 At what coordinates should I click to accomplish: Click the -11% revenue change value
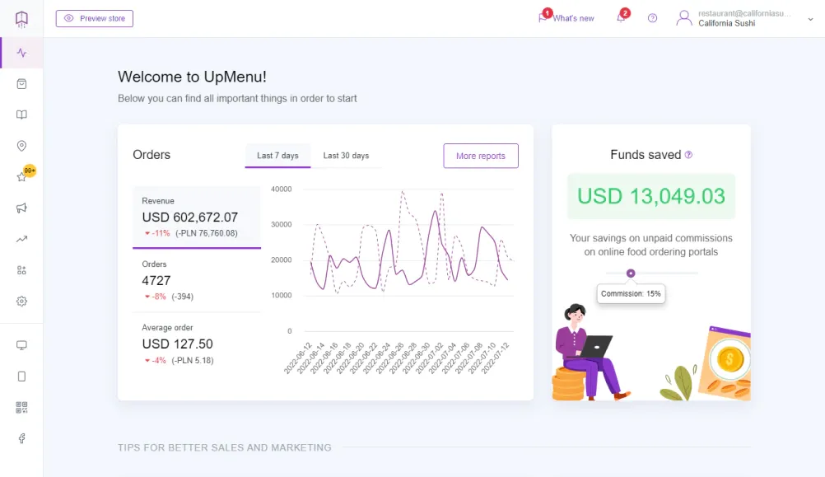click(x=161, y=233)
